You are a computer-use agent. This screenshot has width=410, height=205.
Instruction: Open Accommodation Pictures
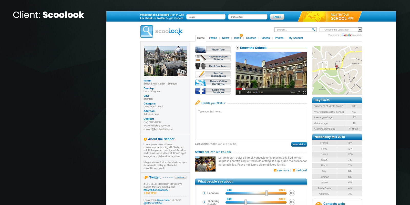(x=213, y=58)
